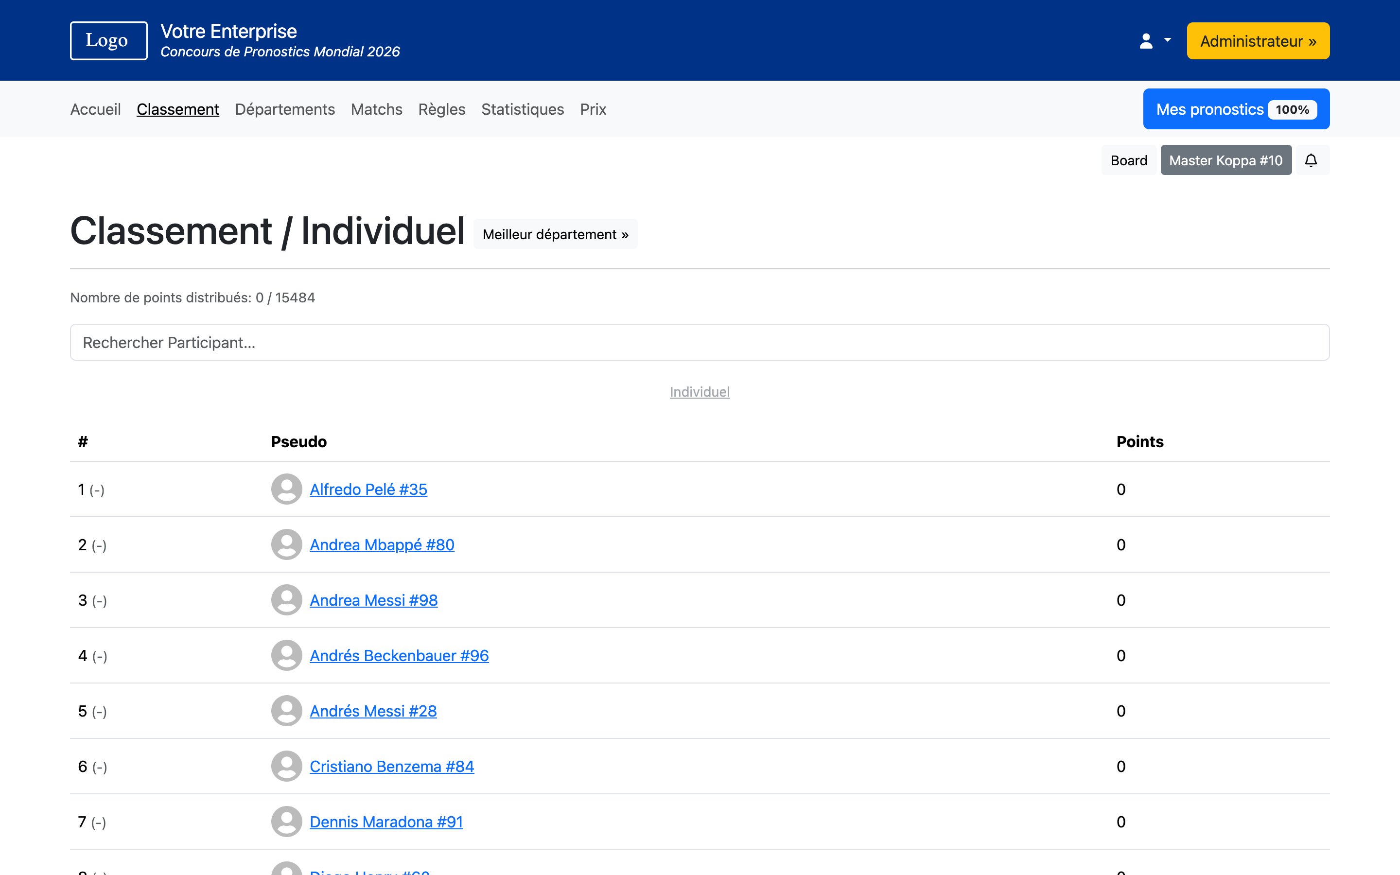Click Andrés Beckenbauer #96 avatar icon
Image resolution: width=1400 pixels, height=875 pixels.
tap(286, 655)
